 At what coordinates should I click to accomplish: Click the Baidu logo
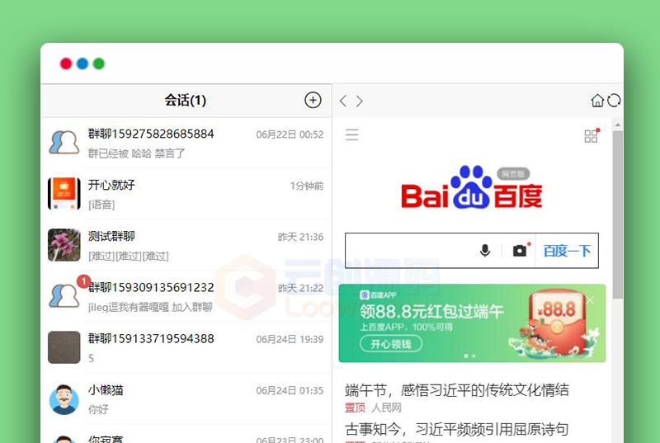(471, 187)
